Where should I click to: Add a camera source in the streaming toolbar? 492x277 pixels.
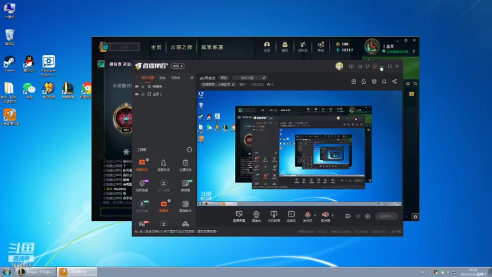click(x=256, y=216)
